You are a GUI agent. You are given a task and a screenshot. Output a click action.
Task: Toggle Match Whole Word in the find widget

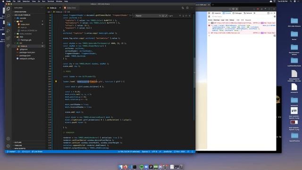(163, 16)
